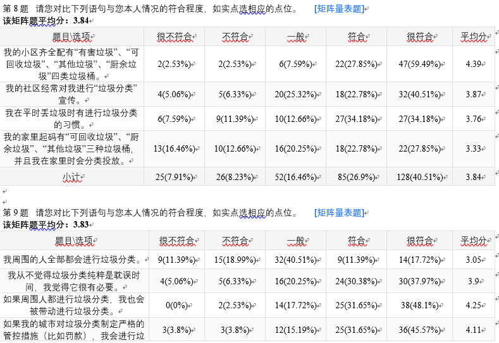This screenshot has height=343, width=499.
Task: Click the cell '14(17.72%)' in the 我周围的人 row
Action: click(x=419, y=260)
